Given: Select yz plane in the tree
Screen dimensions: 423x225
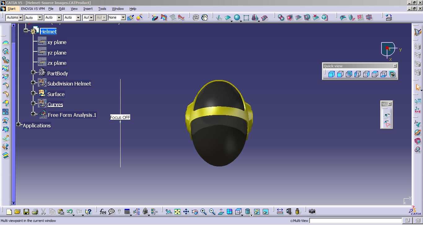Looking at the screenshot, I should point(57,53).
